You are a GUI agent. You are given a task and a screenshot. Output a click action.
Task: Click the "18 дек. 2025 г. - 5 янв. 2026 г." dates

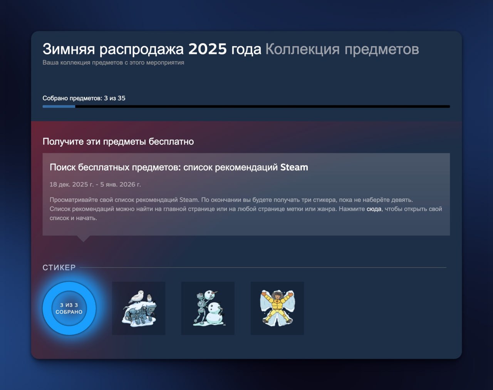95,184
